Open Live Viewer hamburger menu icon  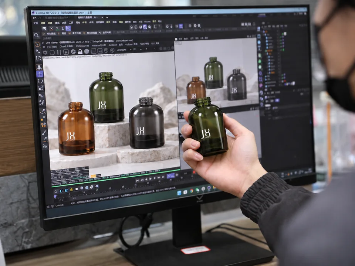(44, 47)
